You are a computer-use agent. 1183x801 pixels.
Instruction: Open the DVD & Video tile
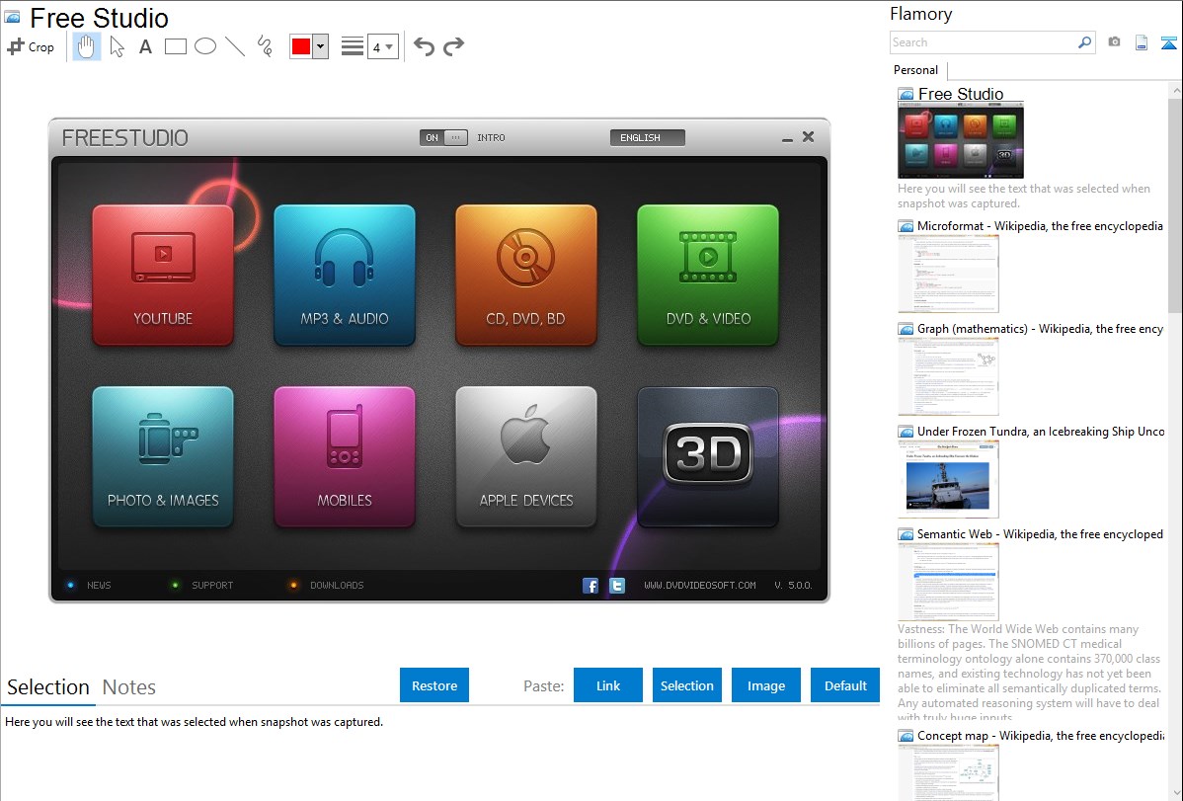708,276
